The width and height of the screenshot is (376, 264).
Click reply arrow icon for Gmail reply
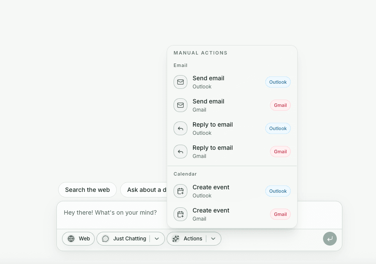[180, 152]
